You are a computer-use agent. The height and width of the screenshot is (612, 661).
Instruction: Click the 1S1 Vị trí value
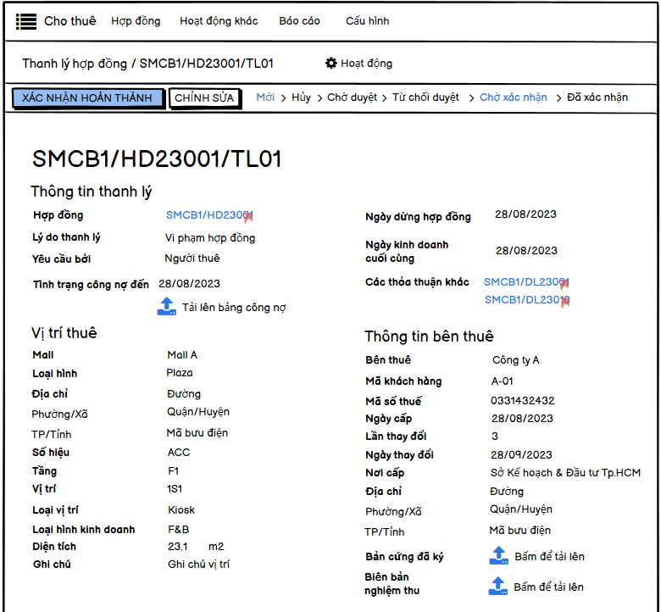pos(175,489)
